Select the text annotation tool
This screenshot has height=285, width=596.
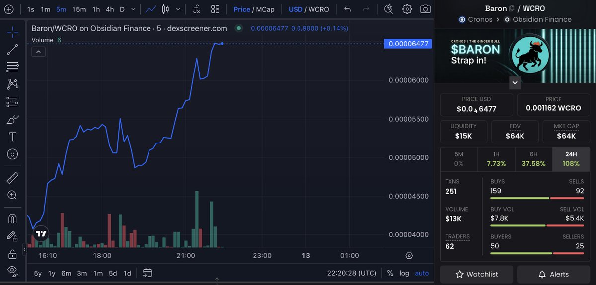click(13, 137)
